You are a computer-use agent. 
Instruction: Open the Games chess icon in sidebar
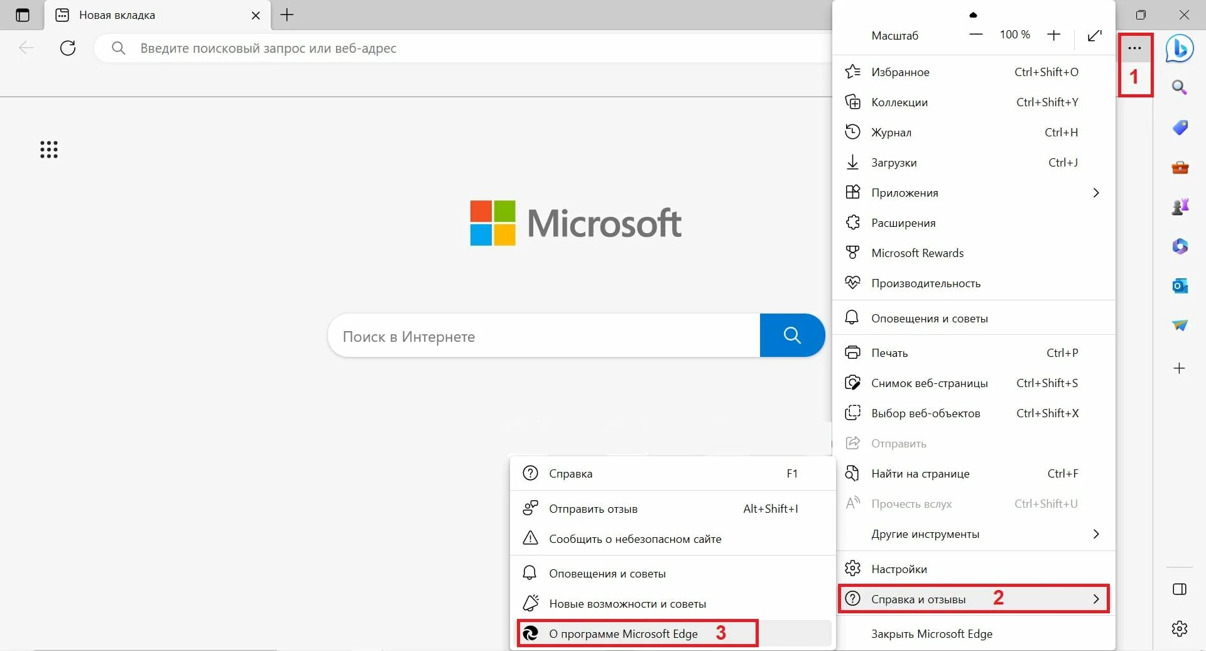(x=1180, y=207)
